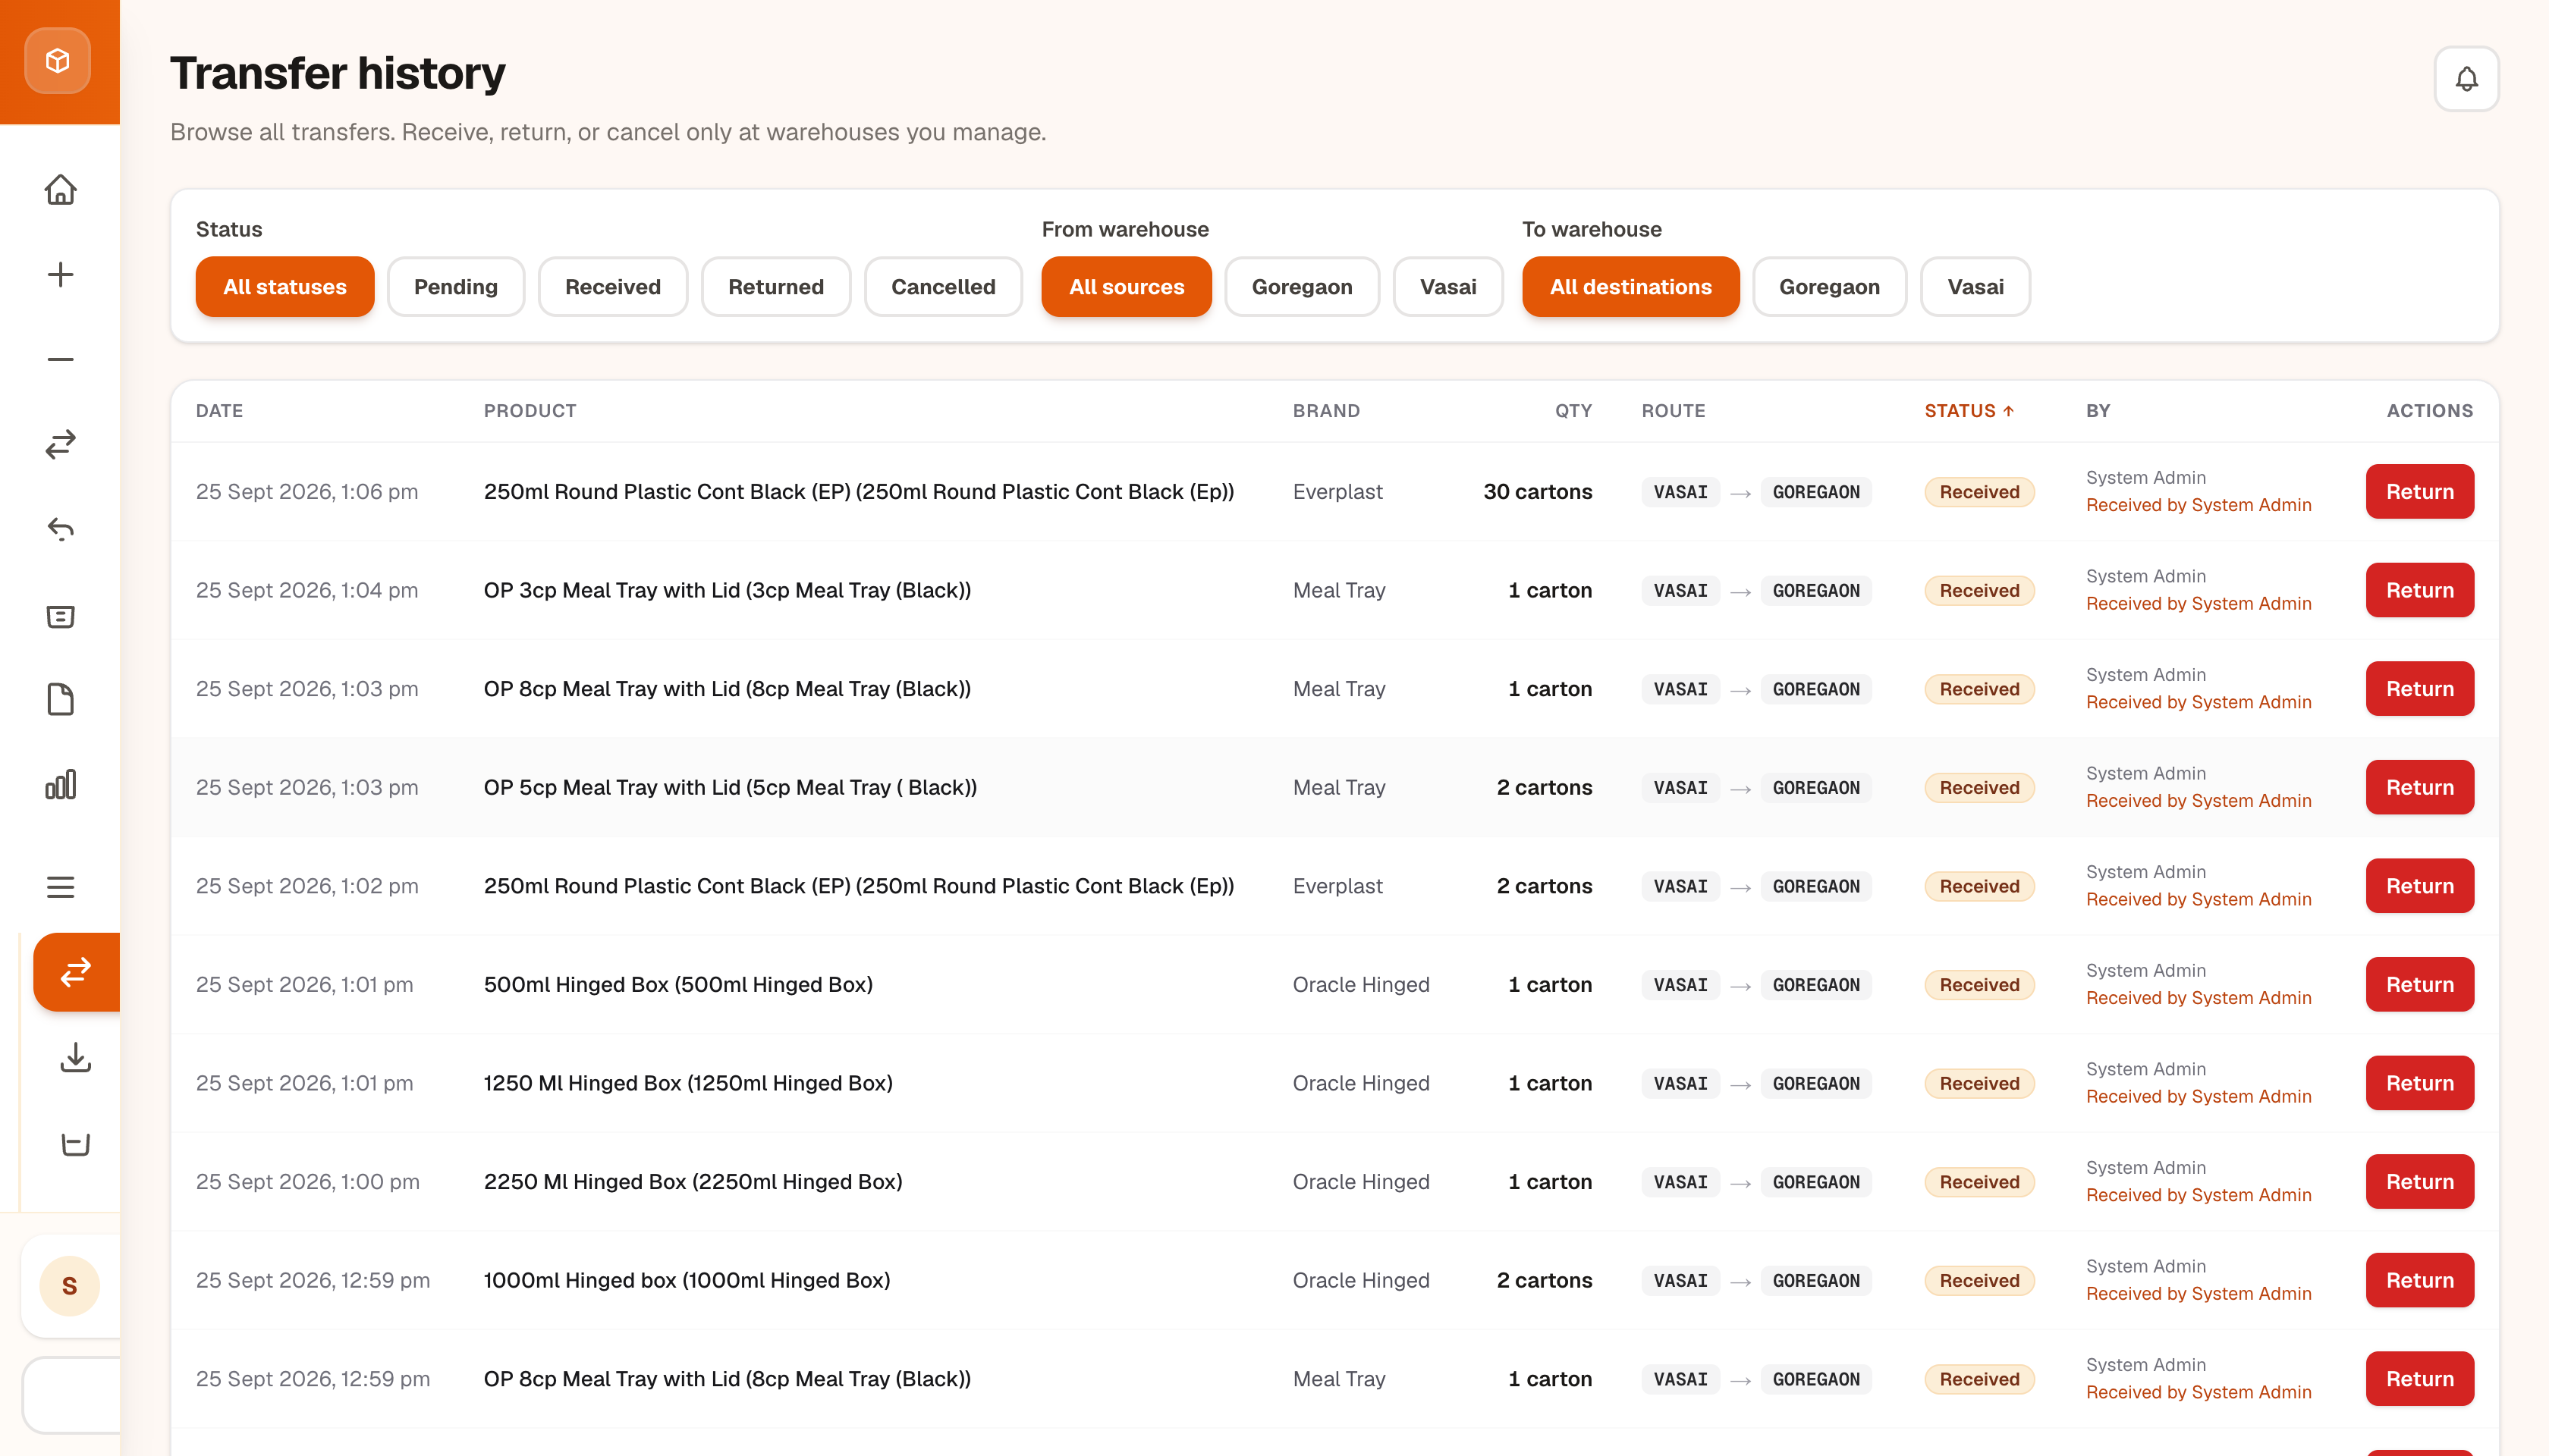The image size is (2549, 1456).
Task: Return the 1000ml Hinged box transfer
Action: [x=2420, y=1281]
